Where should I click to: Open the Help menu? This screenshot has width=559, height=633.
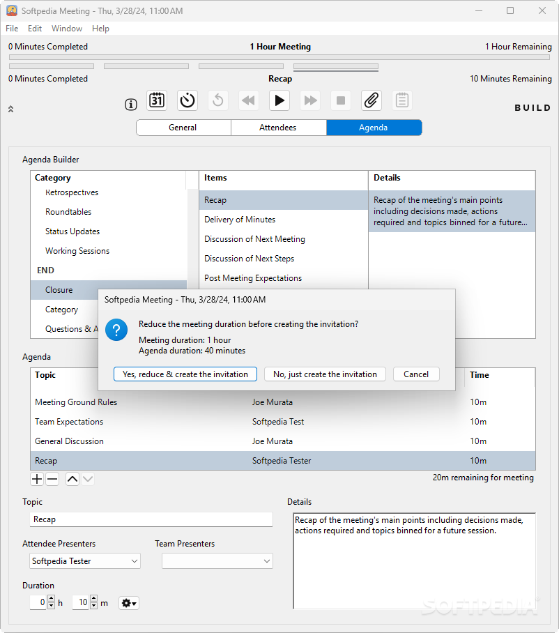(x=100, y=29)
